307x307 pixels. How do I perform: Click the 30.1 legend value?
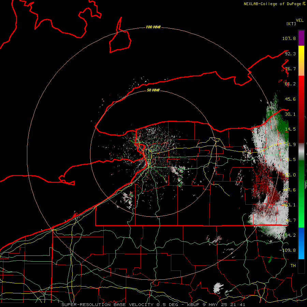(x=290, y=114)
